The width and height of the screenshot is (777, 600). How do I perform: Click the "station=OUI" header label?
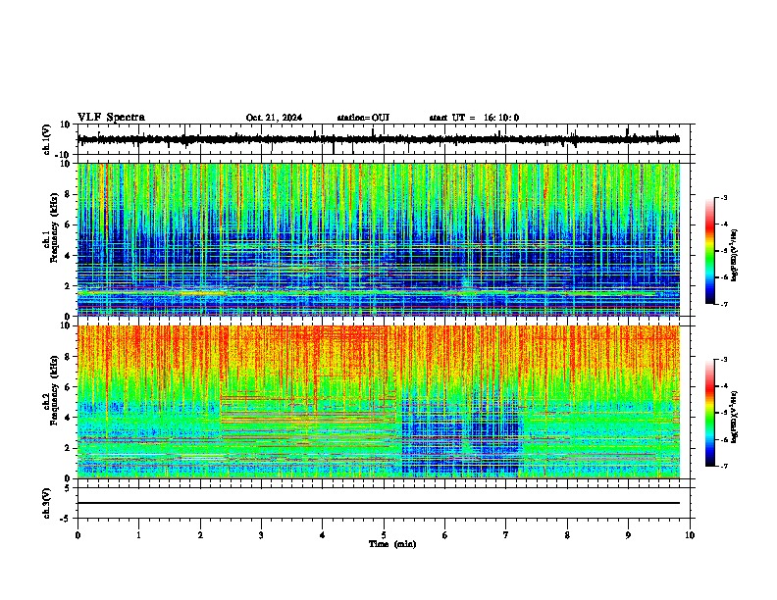tap(363, 118)
